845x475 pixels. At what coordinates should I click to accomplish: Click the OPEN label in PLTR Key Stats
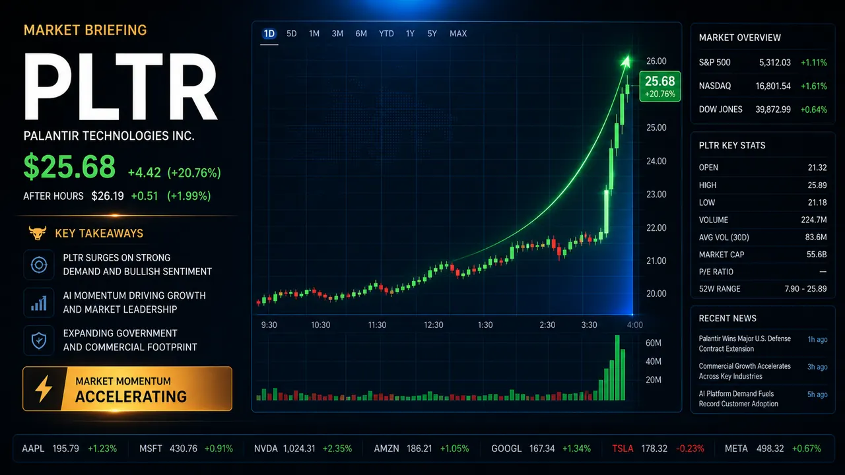click(x=708, y=168)
